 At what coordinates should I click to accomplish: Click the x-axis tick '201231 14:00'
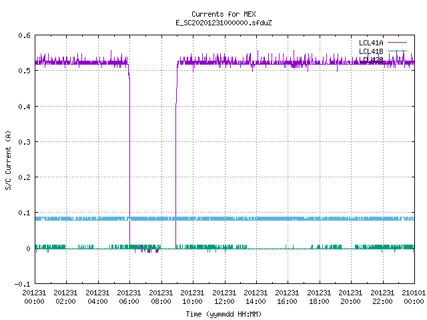(256, 297)
